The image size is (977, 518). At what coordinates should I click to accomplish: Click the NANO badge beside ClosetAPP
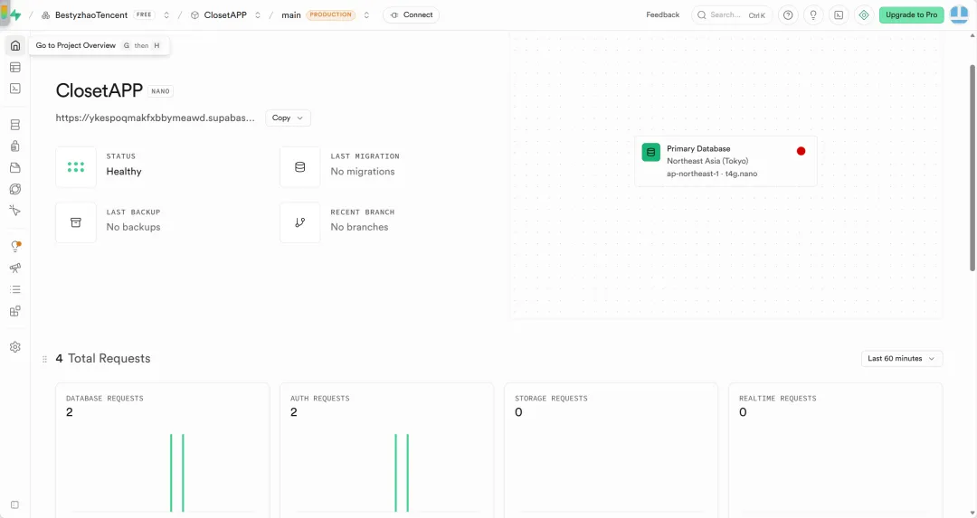coord(160,91)
